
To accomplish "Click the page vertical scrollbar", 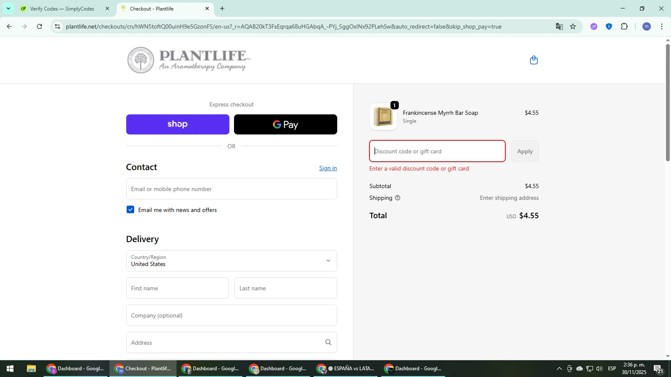I will [668, 102].
